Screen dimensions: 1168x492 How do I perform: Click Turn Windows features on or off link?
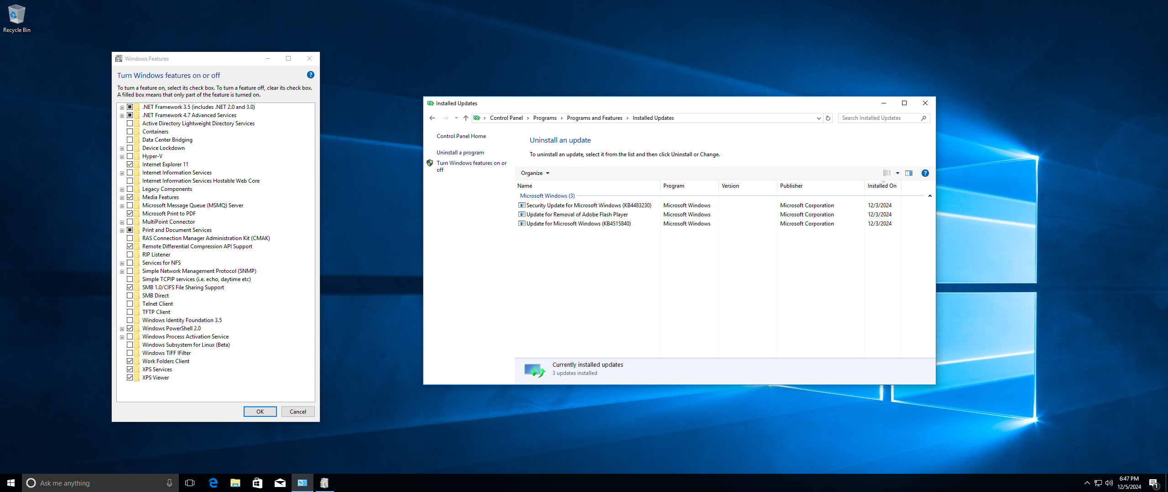click(x=471, y=166)
